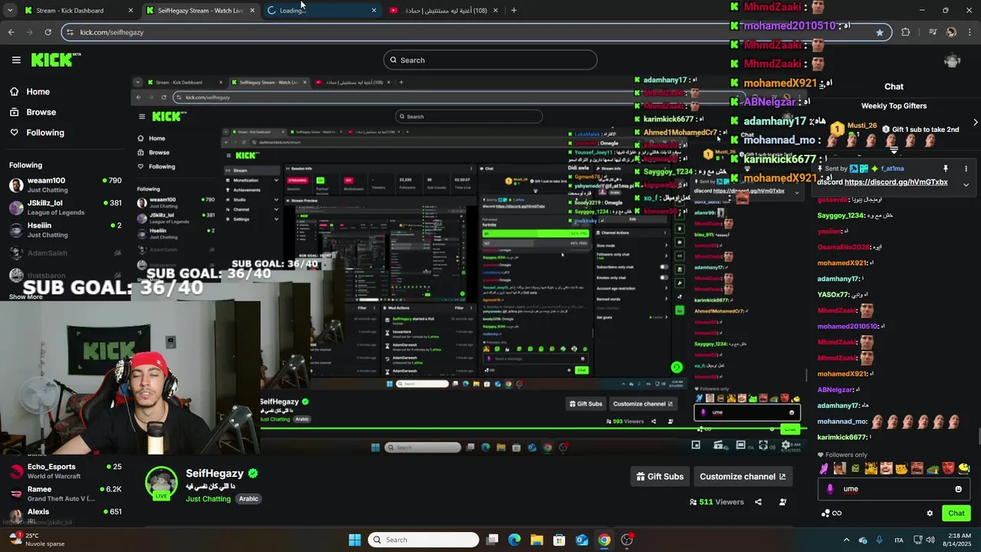Image resolution: width=981 pixels, height=552 pixels.
Task: Expand the pinned discord message
Action: [x=966, y=185]
